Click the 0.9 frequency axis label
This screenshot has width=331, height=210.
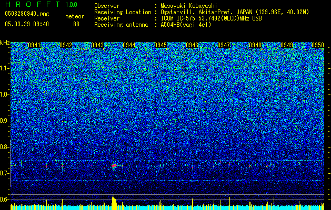tap(4, 121)
